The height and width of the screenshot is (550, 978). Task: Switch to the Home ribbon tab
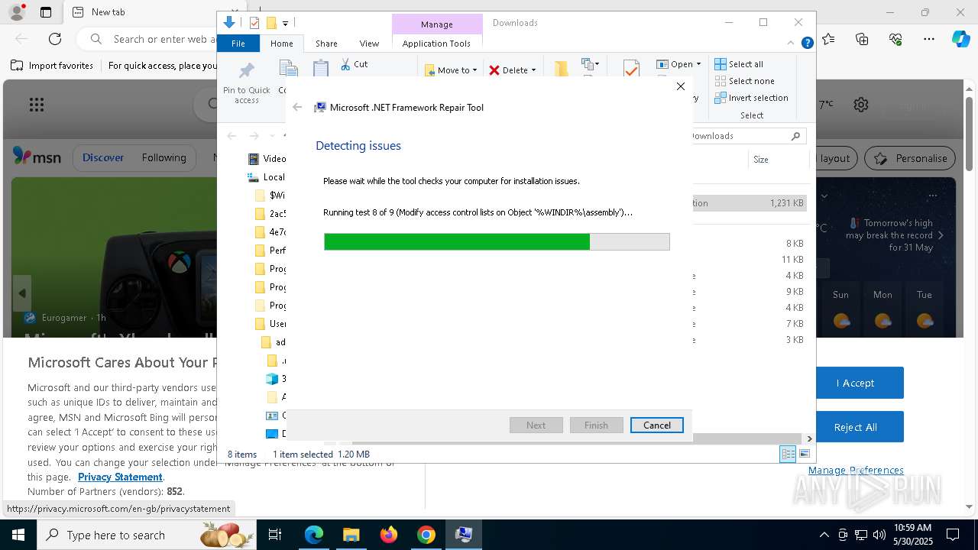point(282,44)
